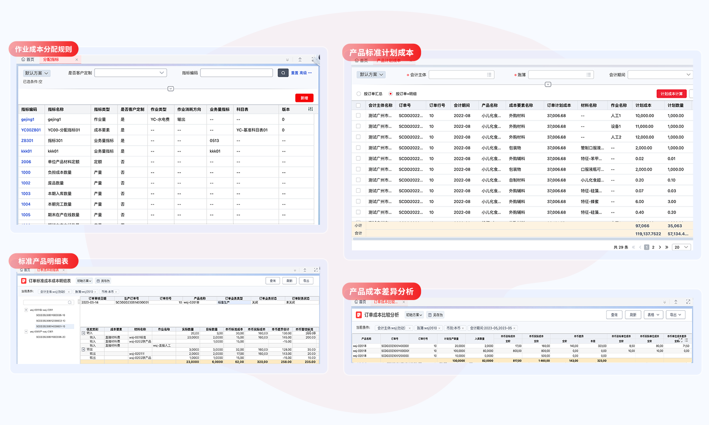Select the 按订单汇总 radio button
Viewport: 709px width, 425px height.
(x=358, y=93)
